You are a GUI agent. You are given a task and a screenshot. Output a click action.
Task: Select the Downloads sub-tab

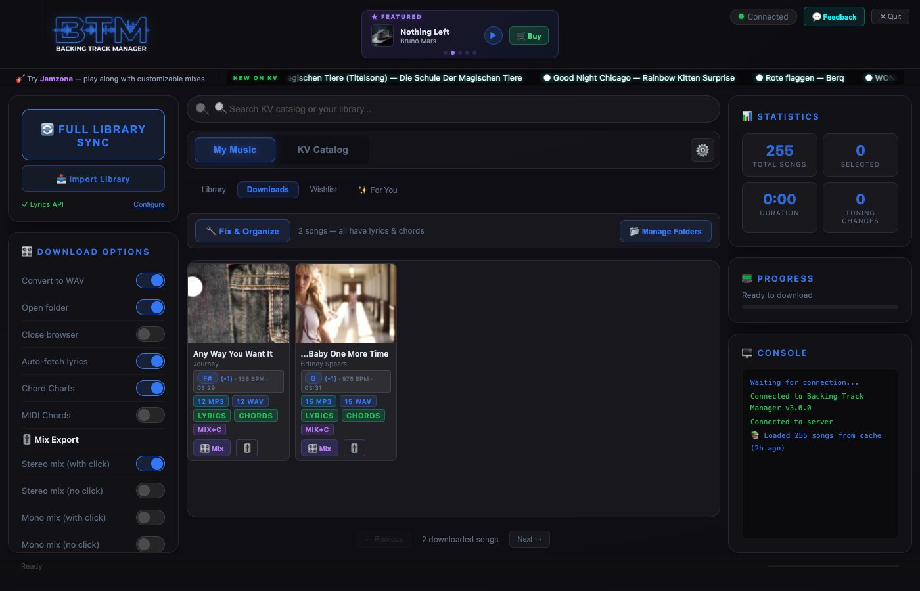tap(268, 190)
